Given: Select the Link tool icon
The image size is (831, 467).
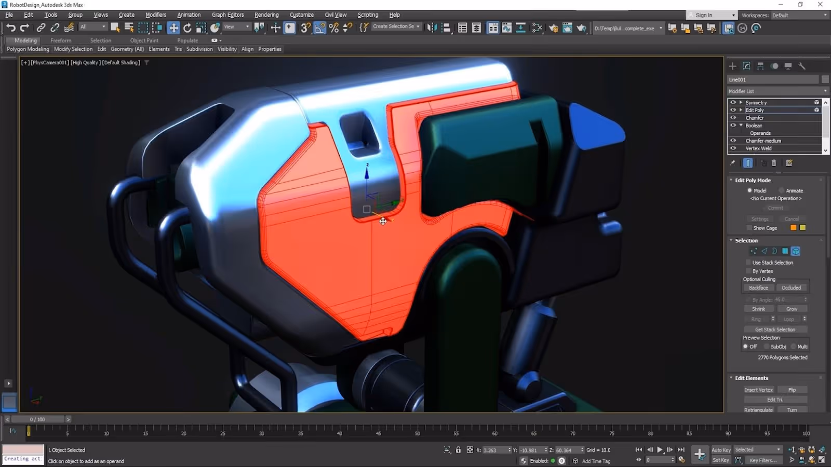Looking at the screenshot, I should click(41, 28).
